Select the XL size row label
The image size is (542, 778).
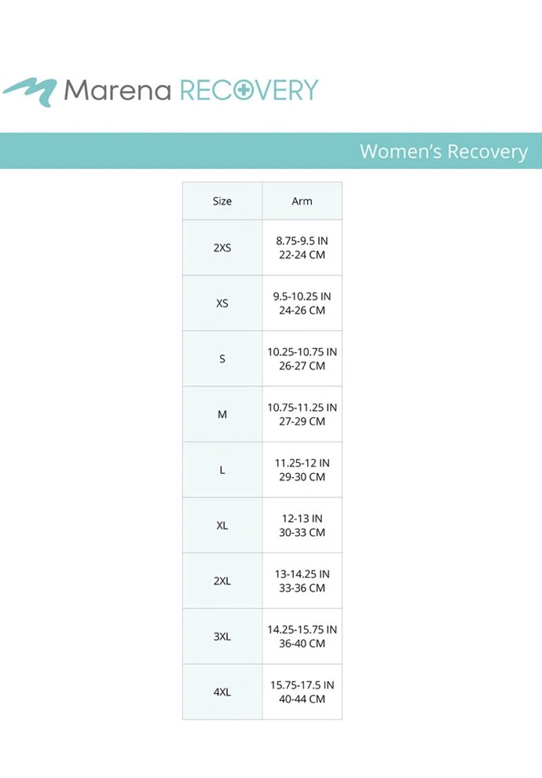coord(222,526)
